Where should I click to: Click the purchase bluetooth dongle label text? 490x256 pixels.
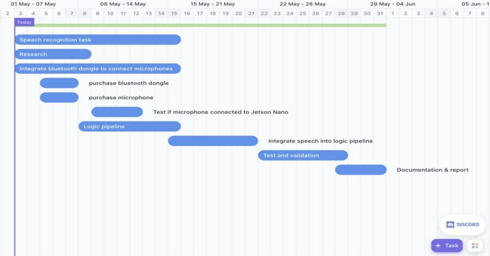(129, 83)
